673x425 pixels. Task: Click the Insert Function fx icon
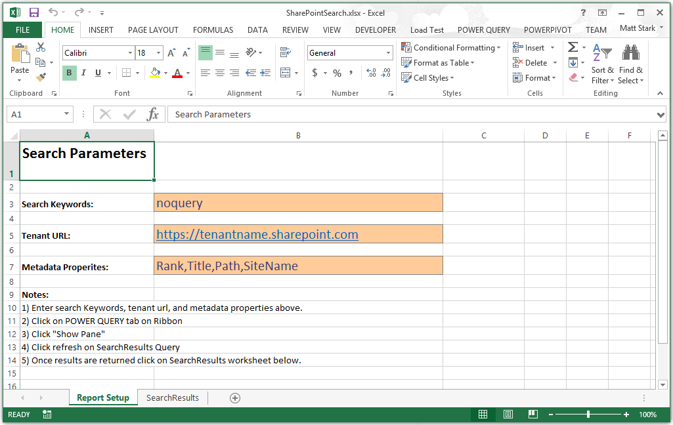(153, 115)
